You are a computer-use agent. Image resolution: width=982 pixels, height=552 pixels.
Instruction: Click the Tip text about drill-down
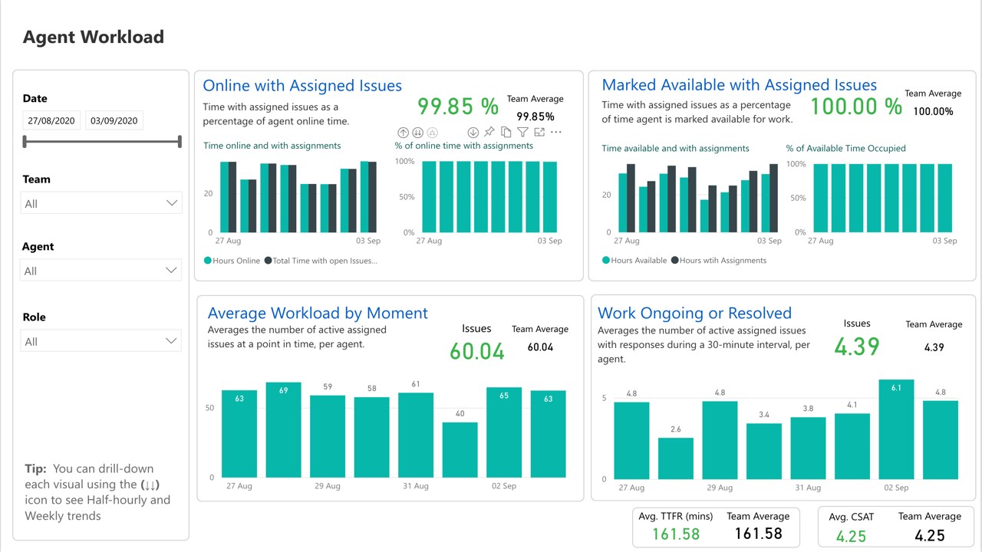point(97,492)
